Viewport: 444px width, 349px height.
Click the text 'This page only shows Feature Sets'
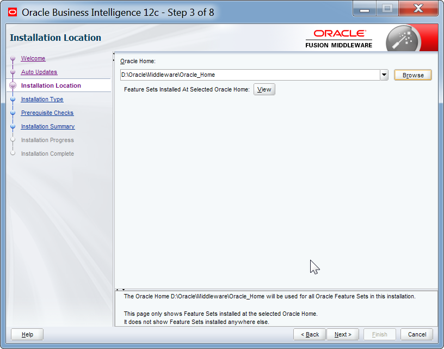(x=220, y=314)
